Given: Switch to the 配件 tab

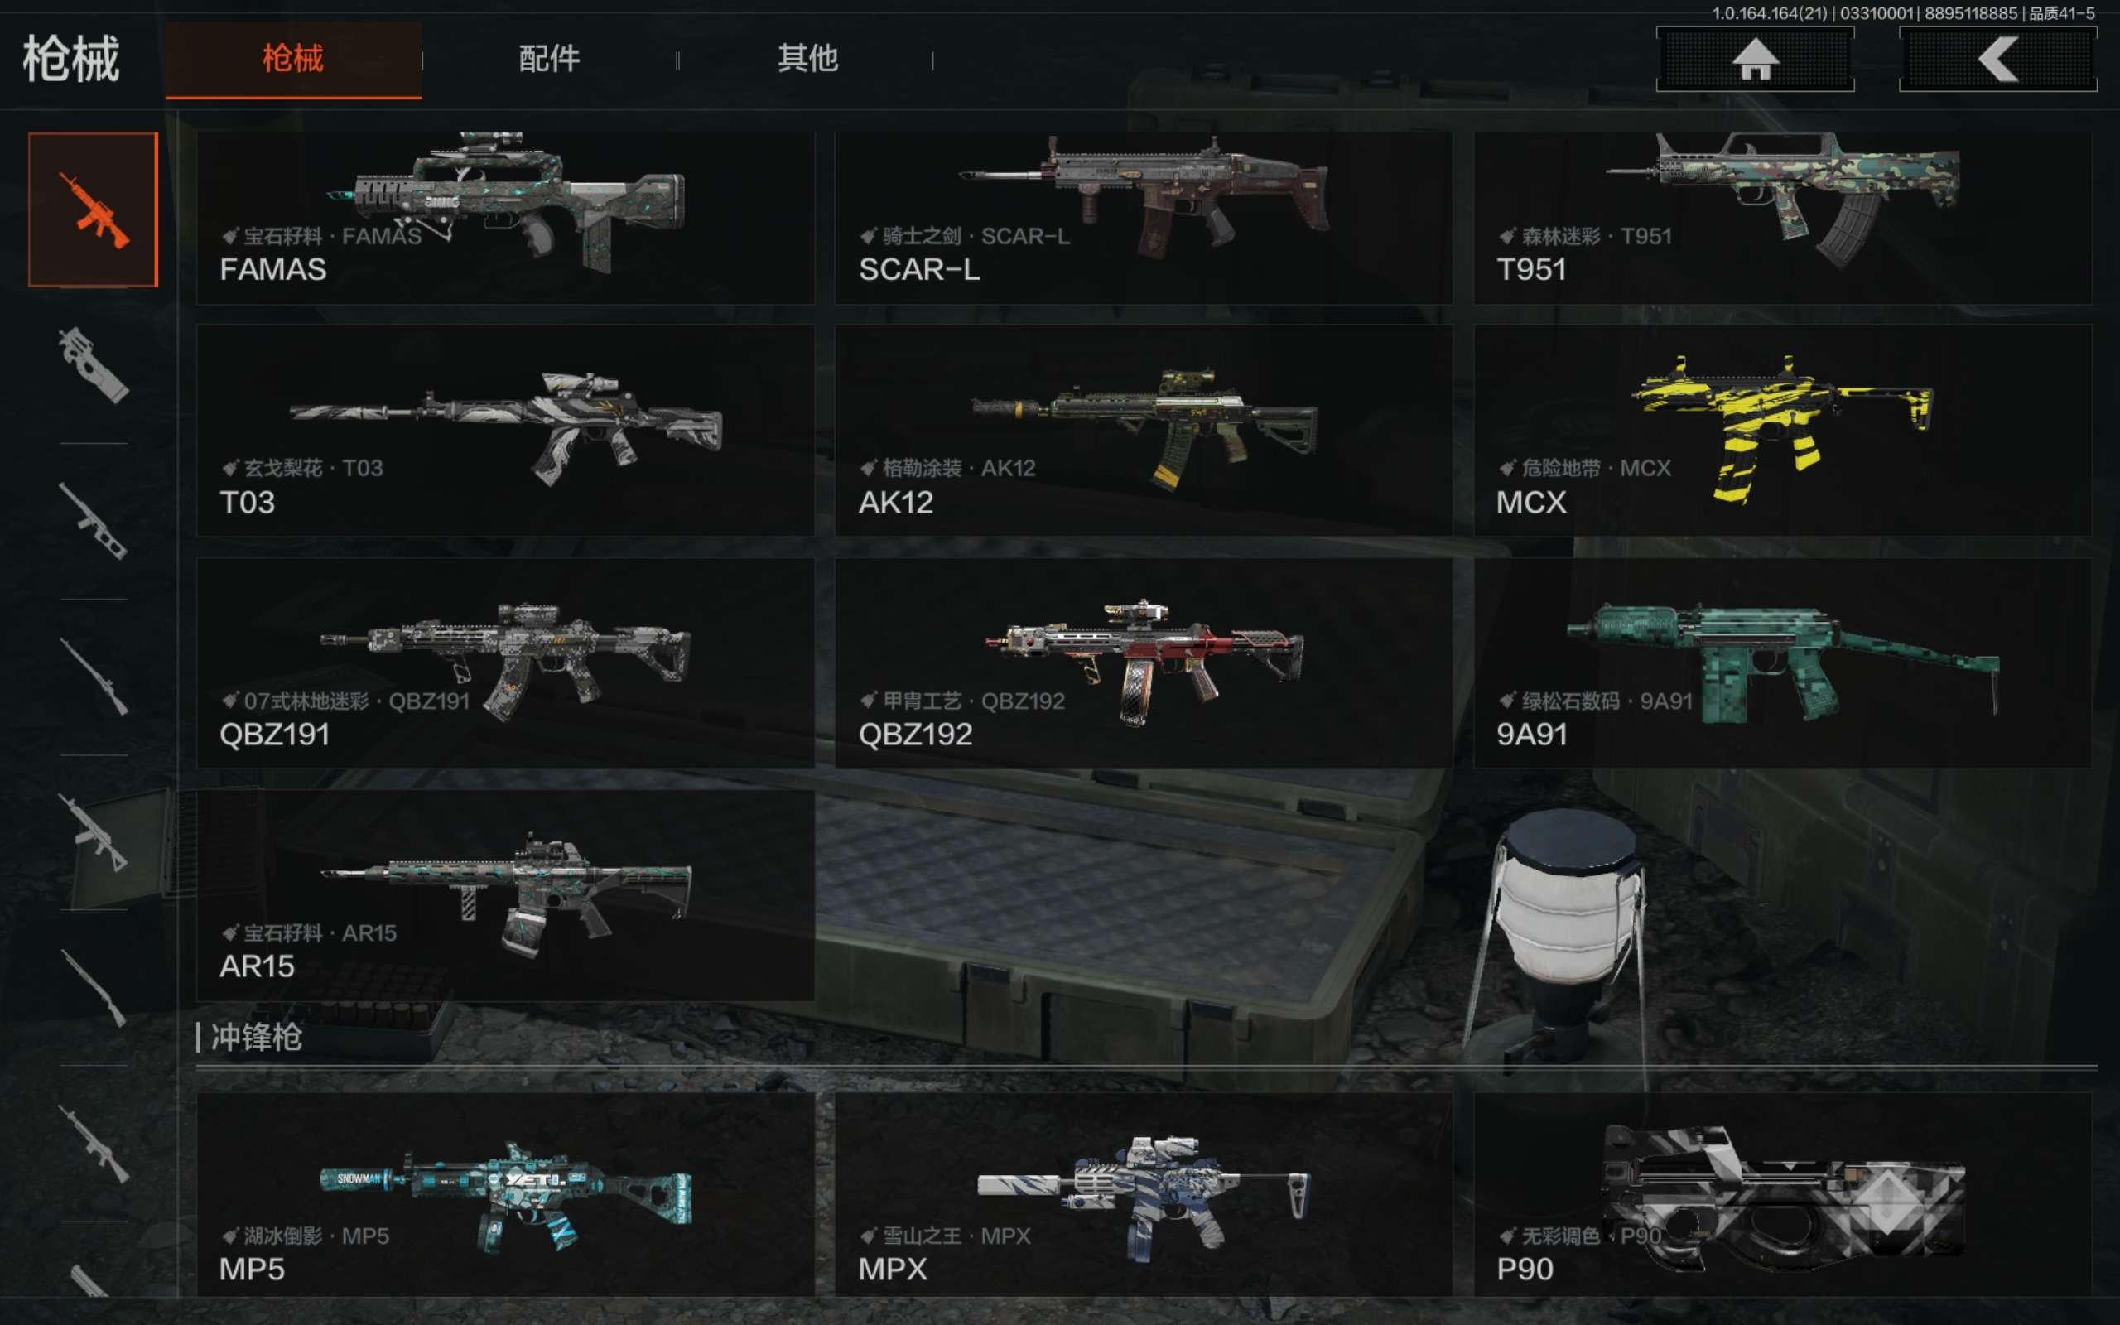Looking at the screenshot, I should tap(549, 60).
